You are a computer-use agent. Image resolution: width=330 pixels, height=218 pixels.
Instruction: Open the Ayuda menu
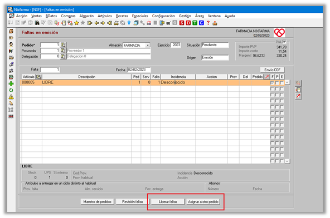tap(230, 16)
